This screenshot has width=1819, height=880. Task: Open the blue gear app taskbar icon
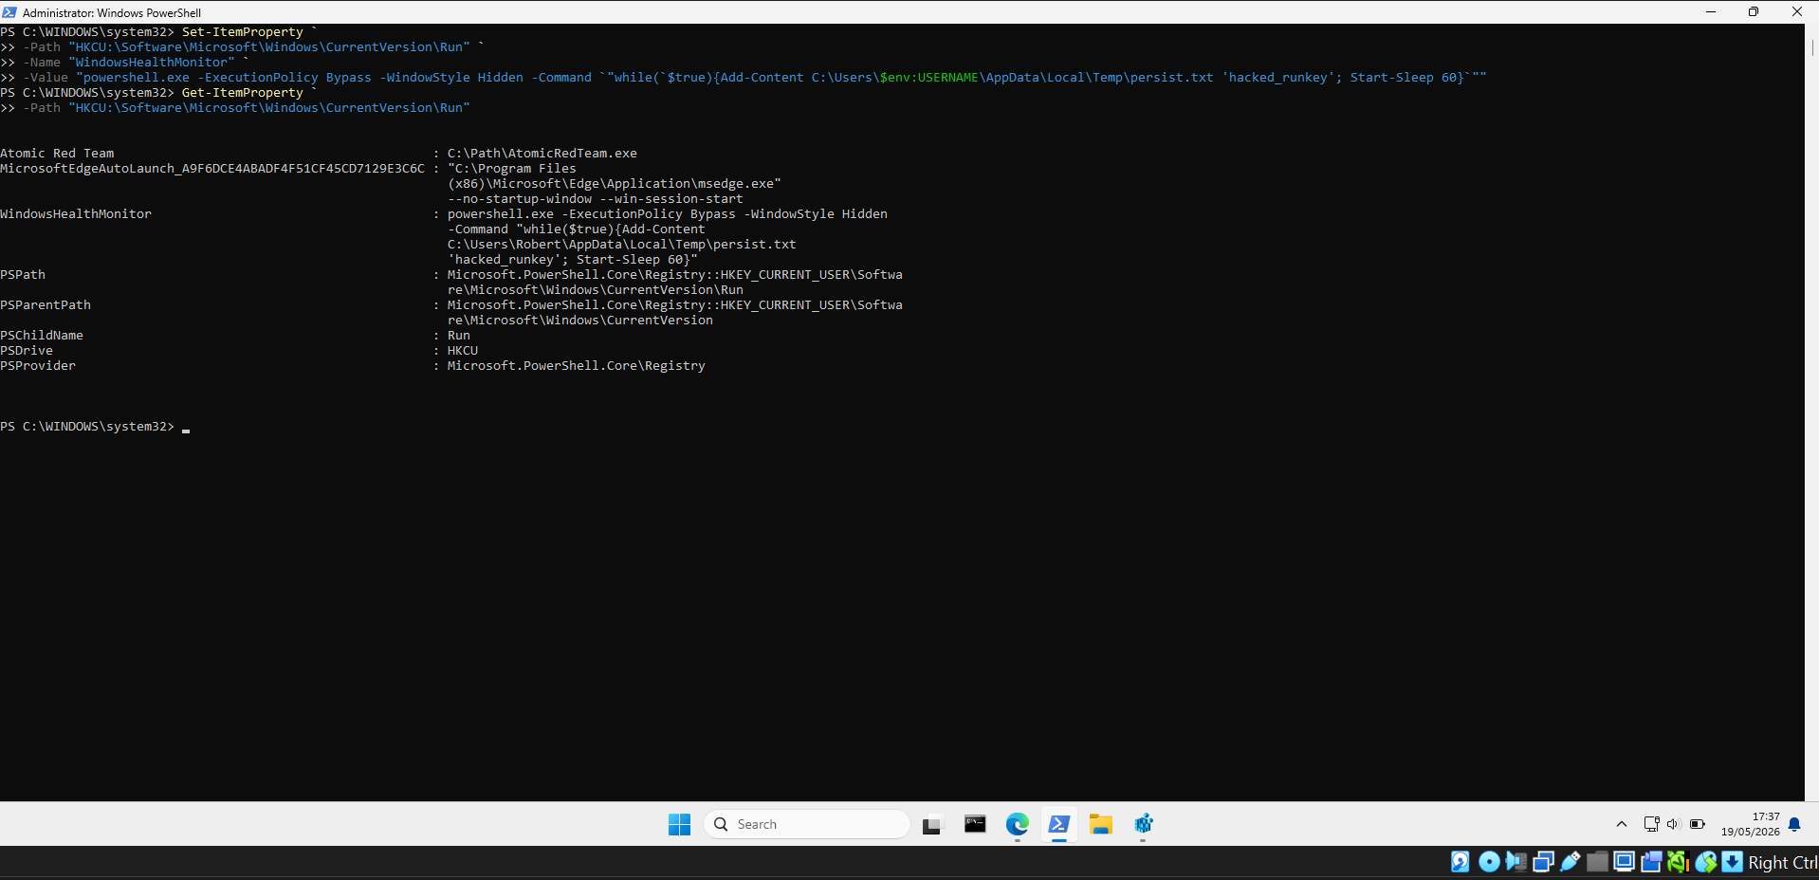(1144, 824)
